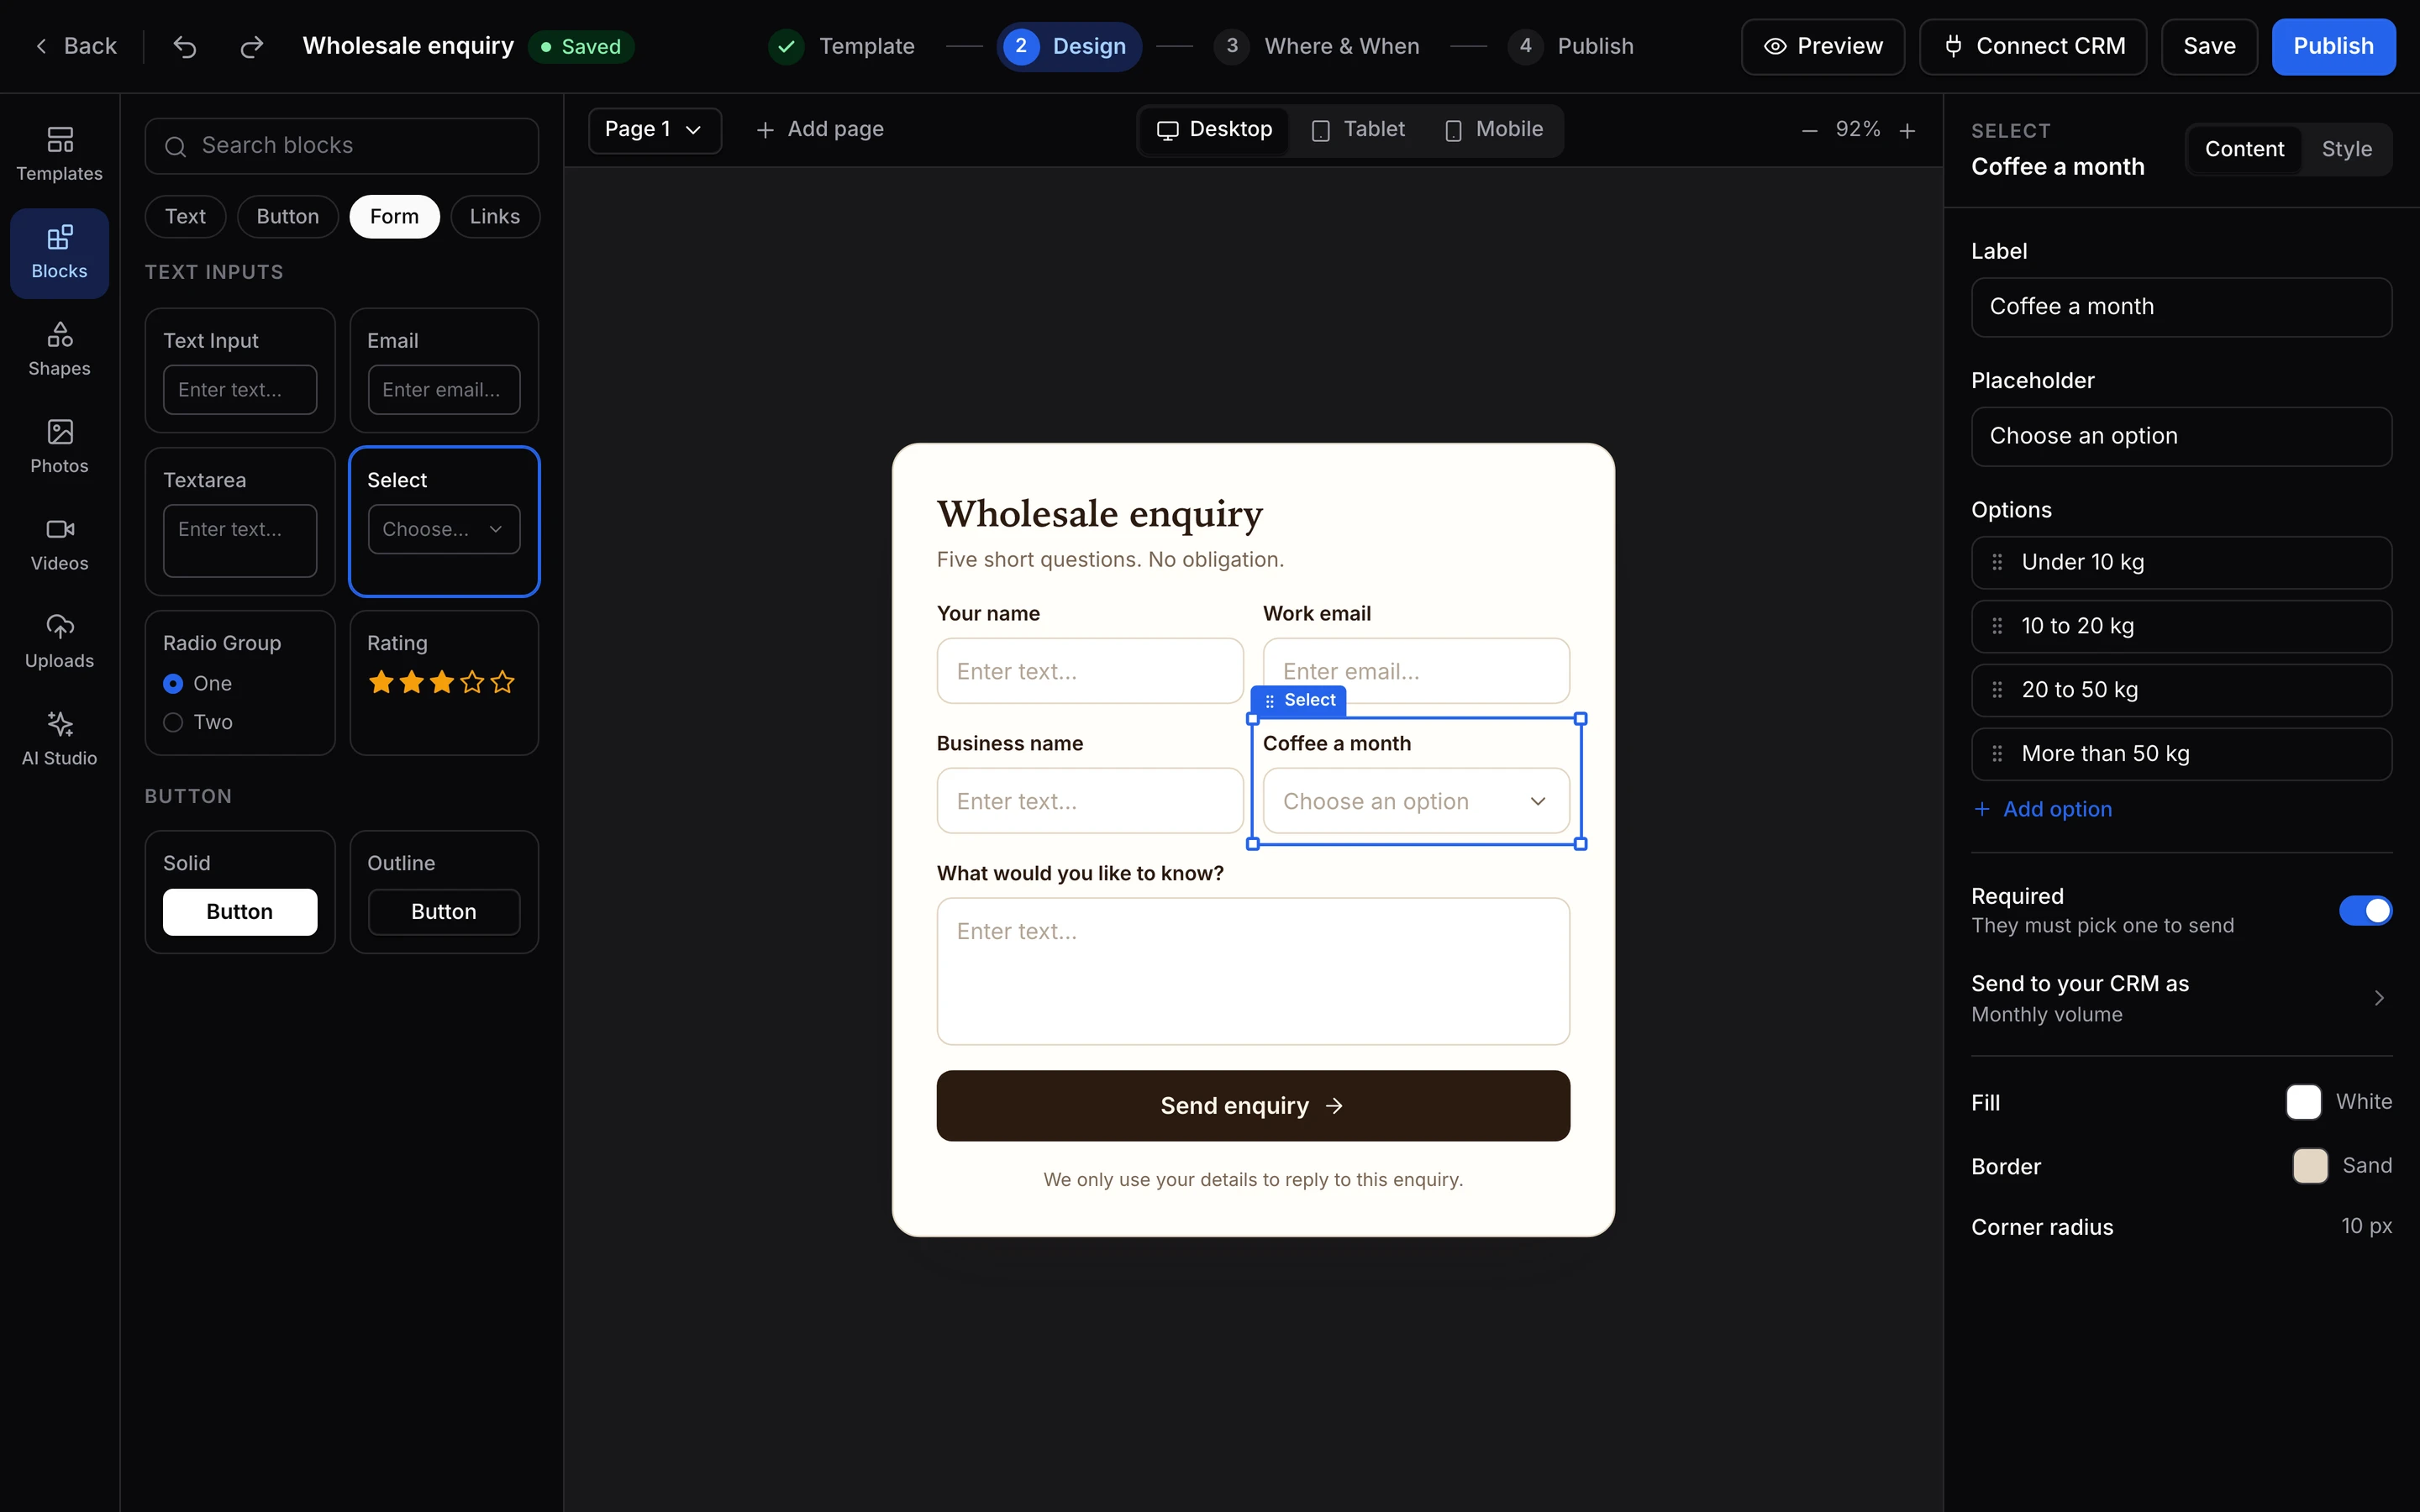
Task: Click drag handle of 20 to 50 kg option
Action: tap(1997, 690)
